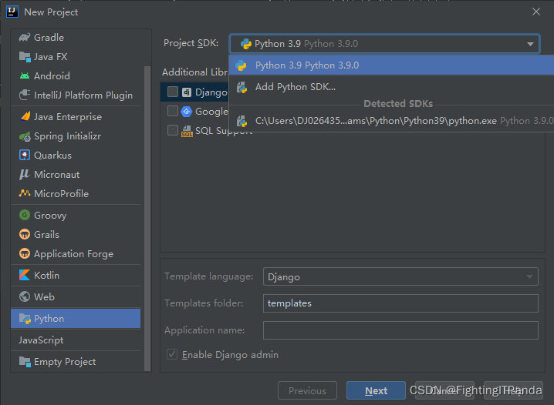
Task: Click the Google App Engine icon
Action: click(x=186, y=112)
